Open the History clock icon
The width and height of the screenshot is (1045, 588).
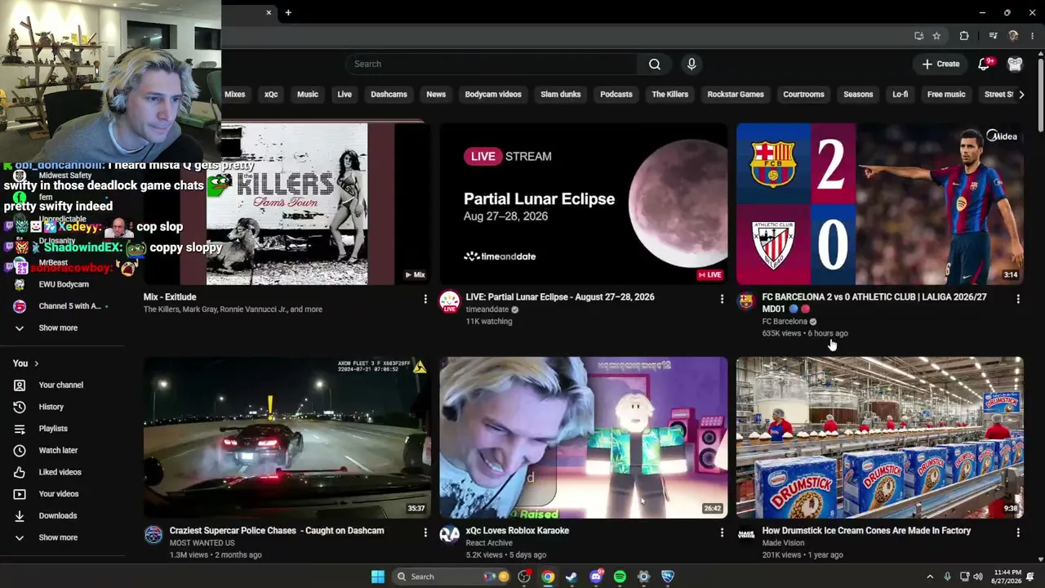coord(20,407)
